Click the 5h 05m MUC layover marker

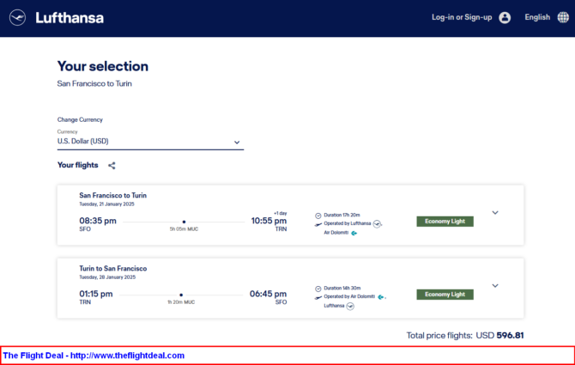click(184, 222)
